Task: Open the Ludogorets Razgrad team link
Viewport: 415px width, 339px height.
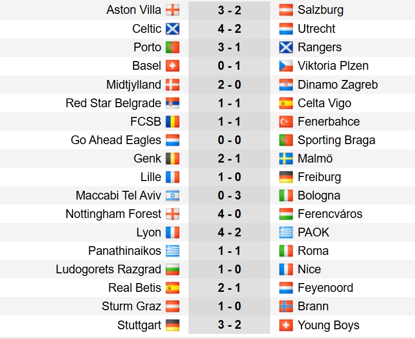Action: click(x=108, y=269)
